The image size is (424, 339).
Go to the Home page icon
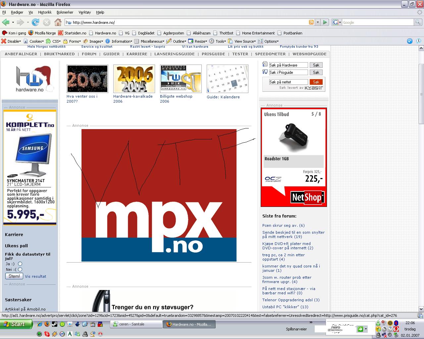tap(58, 22)
